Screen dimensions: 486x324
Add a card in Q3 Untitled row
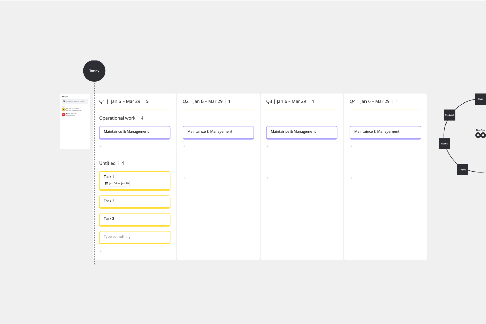pyautogui.click(x=268, y=178)
